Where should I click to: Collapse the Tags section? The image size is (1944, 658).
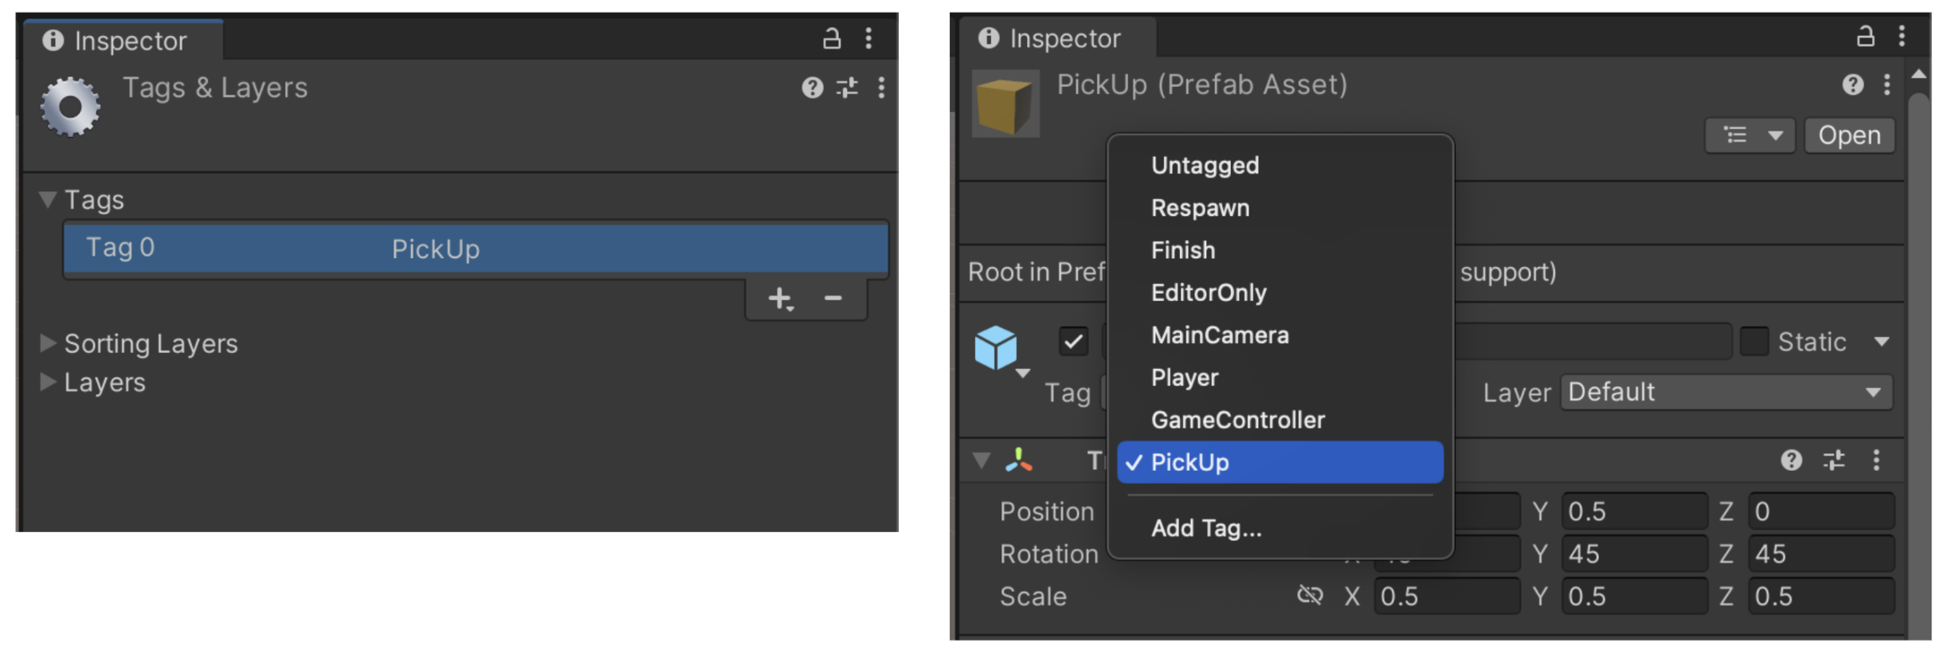(48, 199)
